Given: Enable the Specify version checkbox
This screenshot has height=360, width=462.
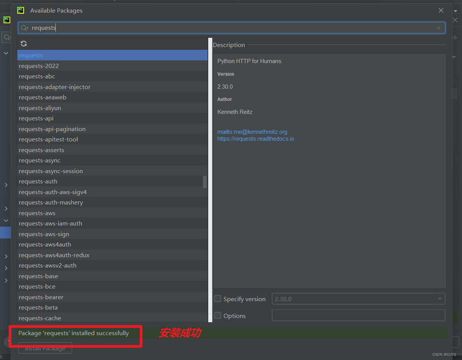Looking at the screenshot, I should (x=218, y=299).
